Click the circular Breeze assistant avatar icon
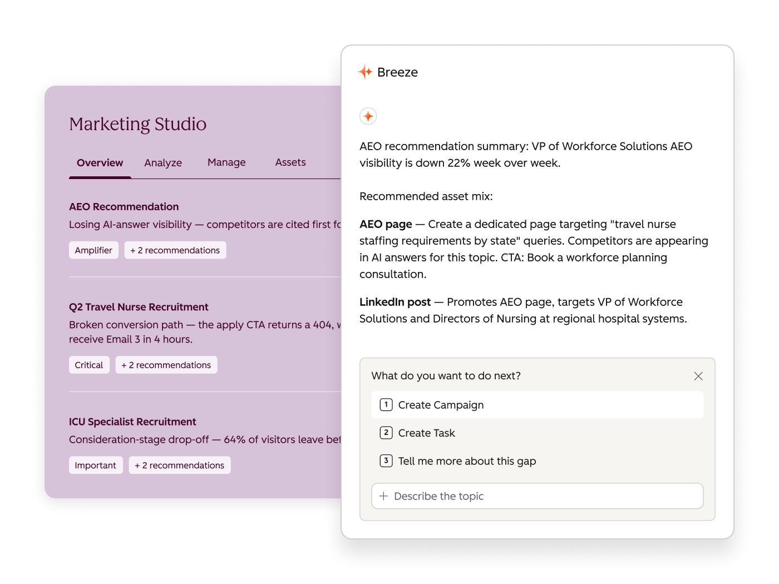 [368, 116]
